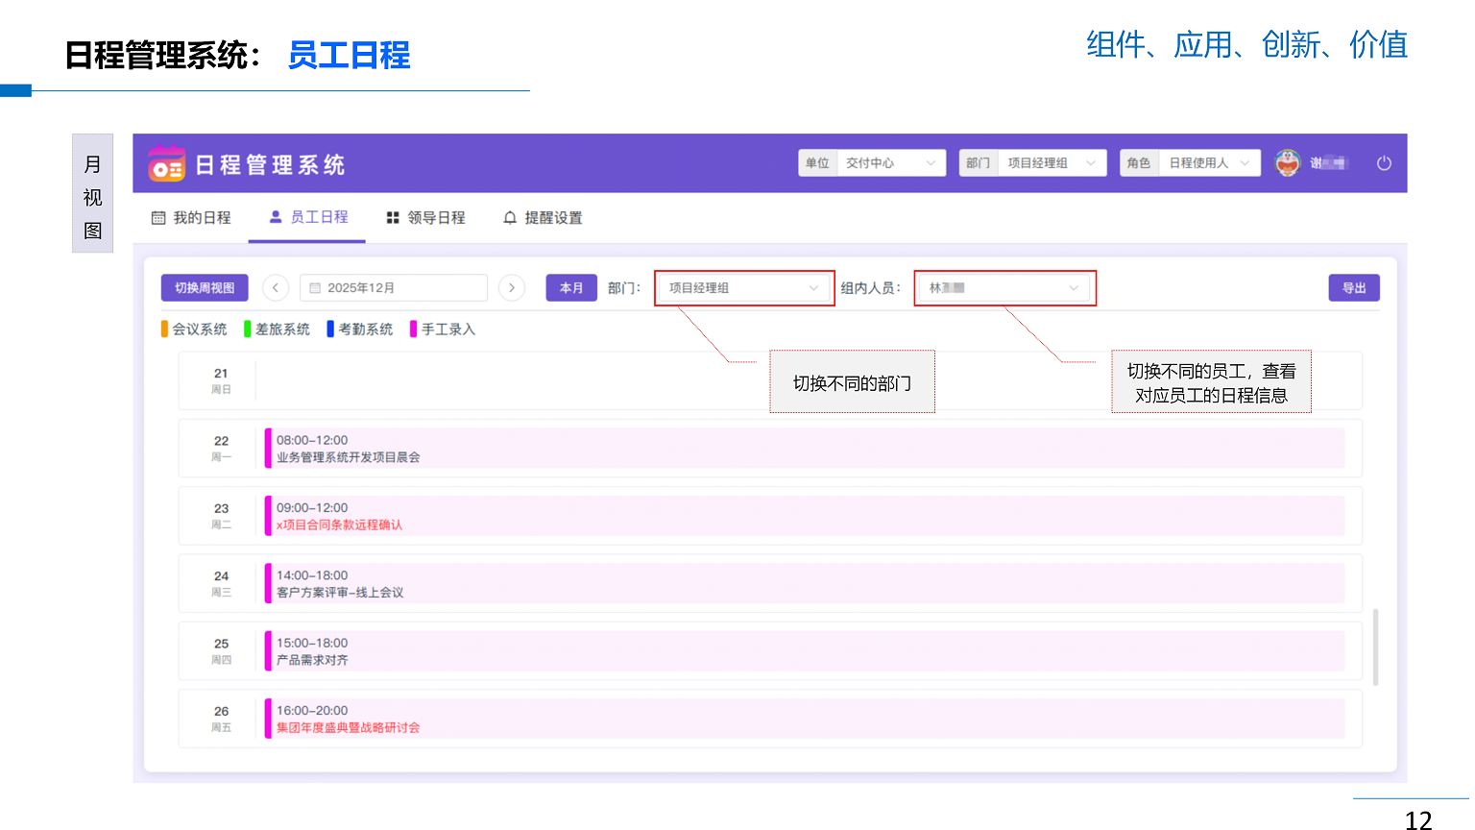
Task: Open the 组内人员 member dropdown
Action: tap(1003, 288)
